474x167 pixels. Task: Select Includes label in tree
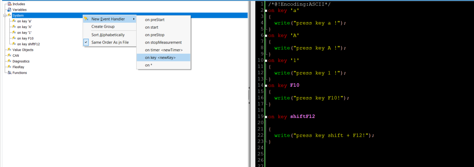click(x=19, y=4)
